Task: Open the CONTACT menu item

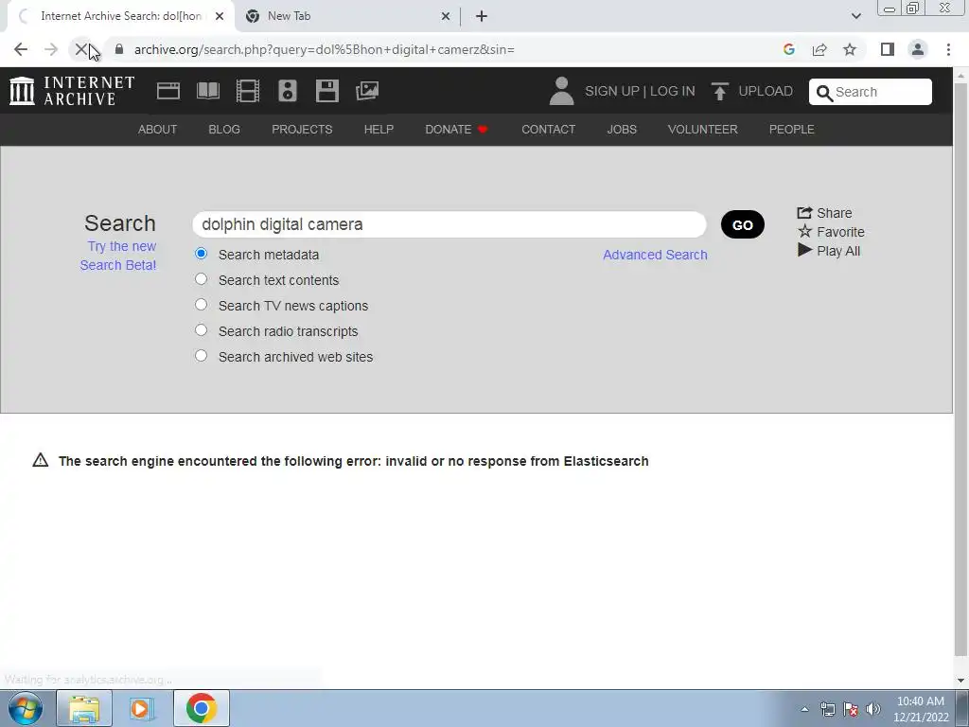Action: (x=548, y=129)
